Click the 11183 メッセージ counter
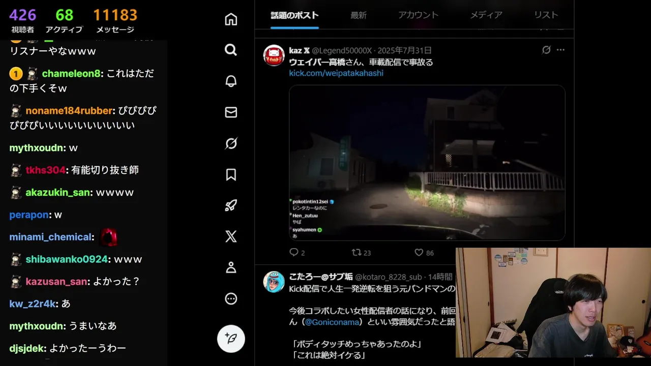 115,21
